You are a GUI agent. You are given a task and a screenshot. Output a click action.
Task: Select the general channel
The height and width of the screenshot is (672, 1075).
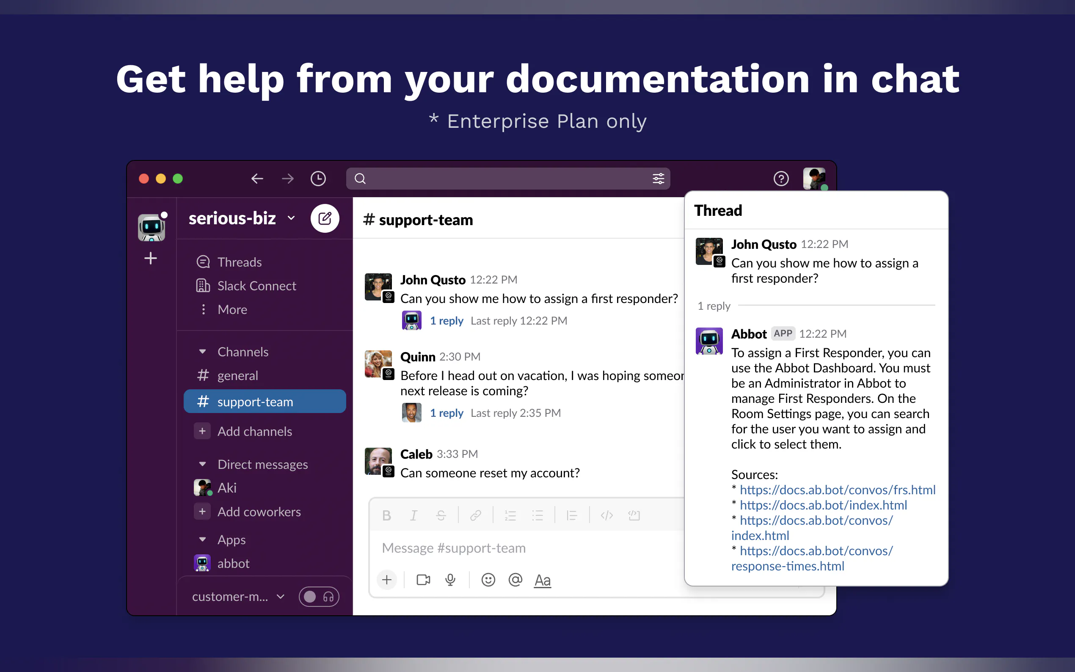coord(237,375)
